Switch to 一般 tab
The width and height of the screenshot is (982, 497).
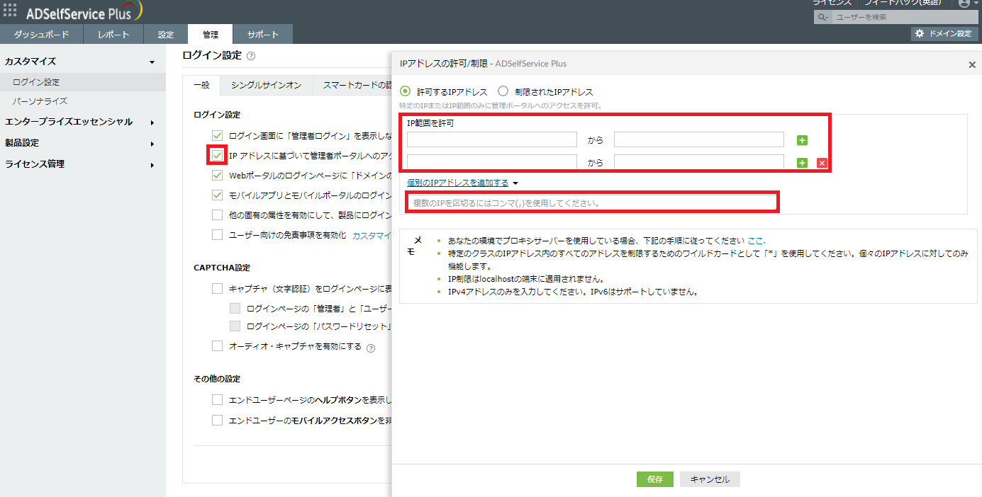tap(201, 85)
